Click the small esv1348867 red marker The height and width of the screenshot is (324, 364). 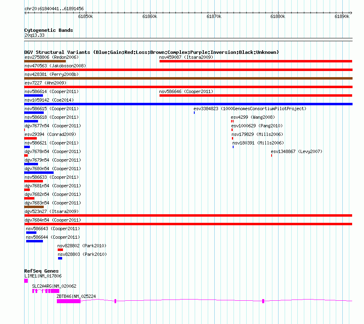click(x=272, y=155)
